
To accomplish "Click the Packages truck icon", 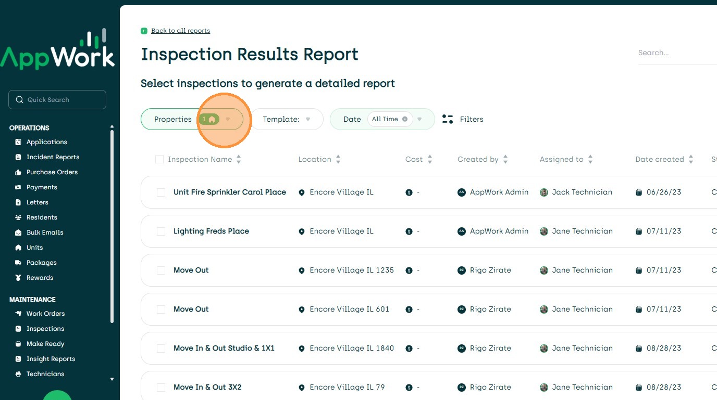I will pos(18,263).
